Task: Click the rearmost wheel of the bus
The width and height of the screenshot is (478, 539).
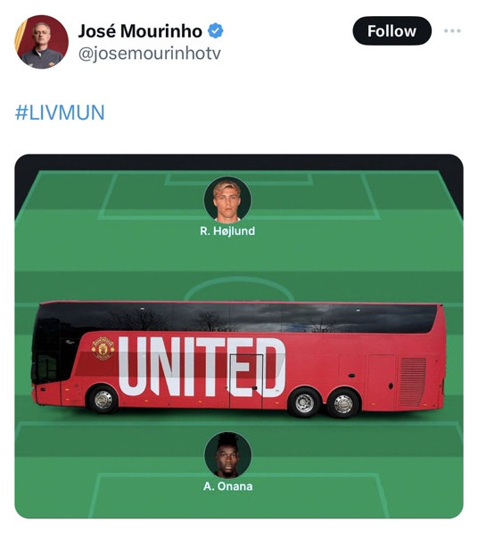Action: (x=343, y=403)
